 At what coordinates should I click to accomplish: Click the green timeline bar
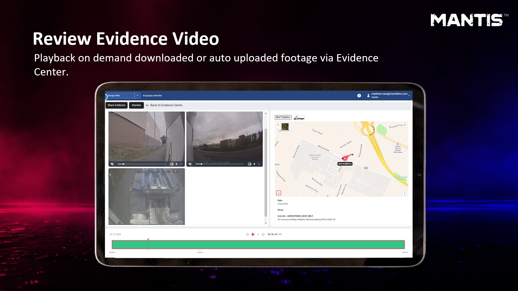pyautogui.click(x=258, y=244)
